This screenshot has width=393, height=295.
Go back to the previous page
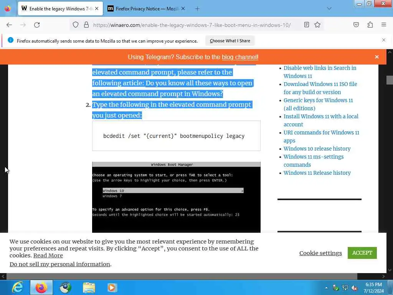pos(9,25)
